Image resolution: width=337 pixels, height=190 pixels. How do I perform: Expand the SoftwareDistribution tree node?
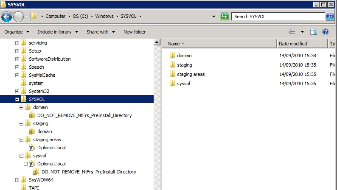pos(17,59)
